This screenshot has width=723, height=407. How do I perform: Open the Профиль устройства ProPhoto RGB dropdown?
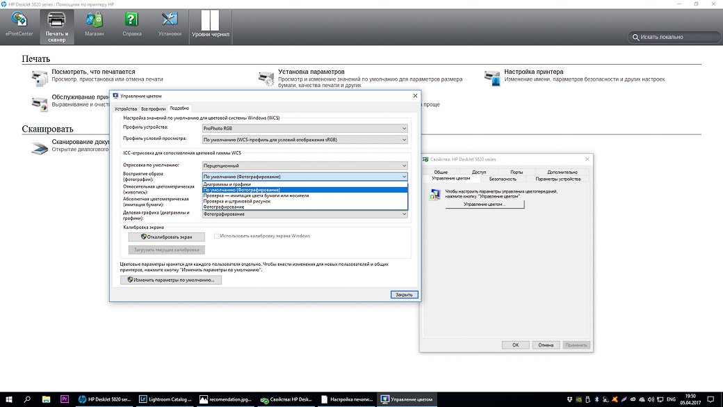[x=304, y=128]
